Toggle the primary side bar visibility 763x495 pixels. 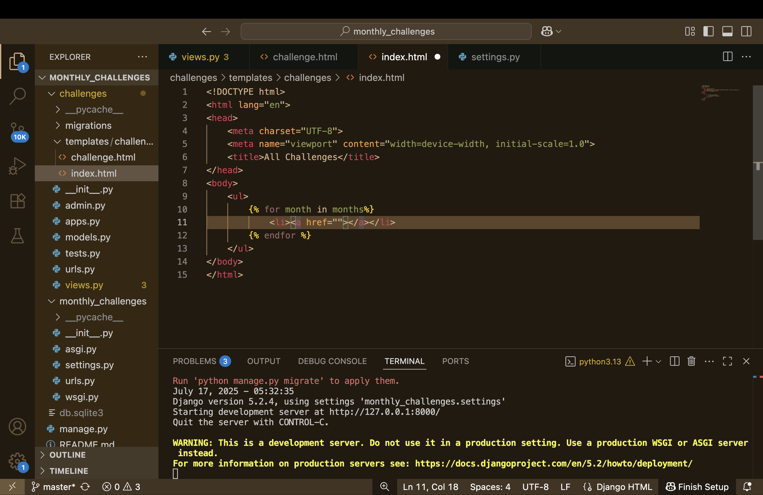pos(708,31)
